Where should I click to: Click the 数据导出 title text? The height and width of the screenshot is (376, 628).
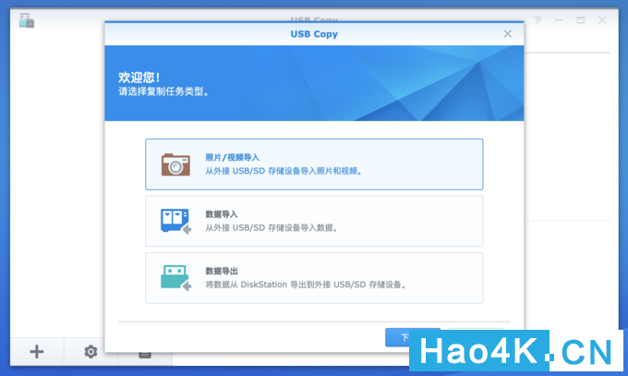coord(222,272)
